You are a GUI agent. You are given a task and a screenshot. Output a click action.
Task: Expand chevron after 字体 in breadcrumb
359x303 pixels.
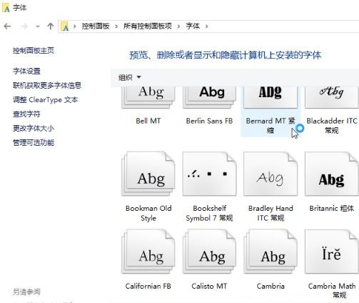point(206,26)
